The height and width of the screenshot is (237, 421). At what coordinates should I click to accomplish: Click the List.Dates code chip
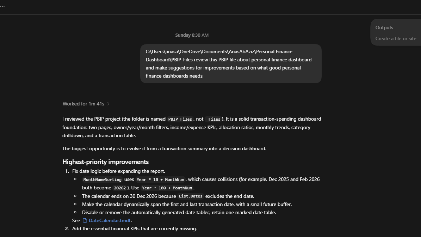pos(191,196)
